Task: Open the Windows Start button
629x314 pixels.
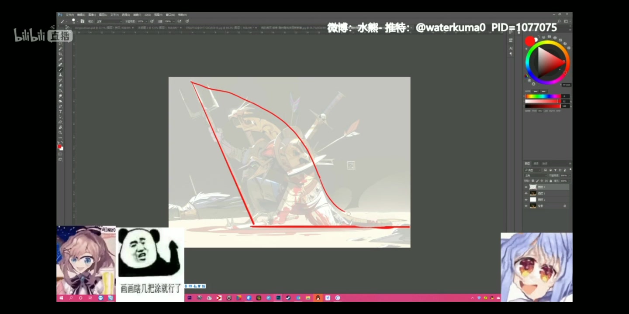Action: tap(61, 298)
